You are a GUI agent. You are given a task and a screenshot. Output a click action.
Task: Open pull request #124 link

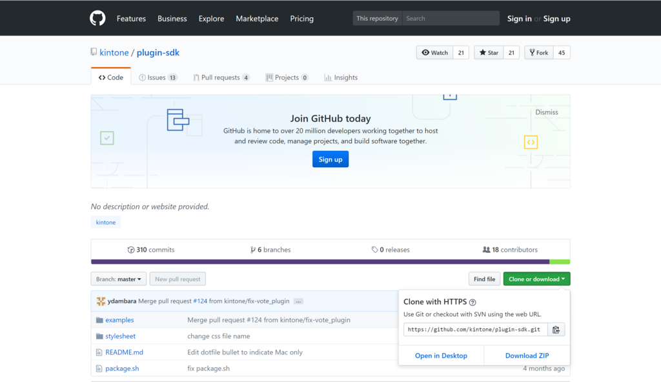coord(200,301)
